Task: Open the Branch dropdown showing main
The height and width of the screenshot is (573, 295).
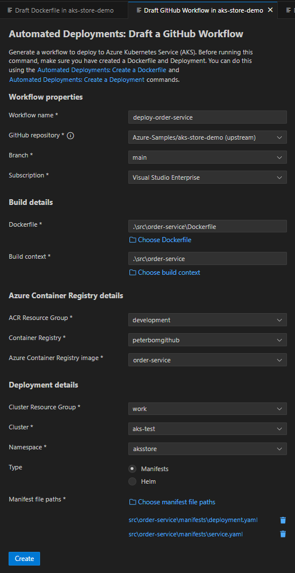Action: tap(207, 157)
